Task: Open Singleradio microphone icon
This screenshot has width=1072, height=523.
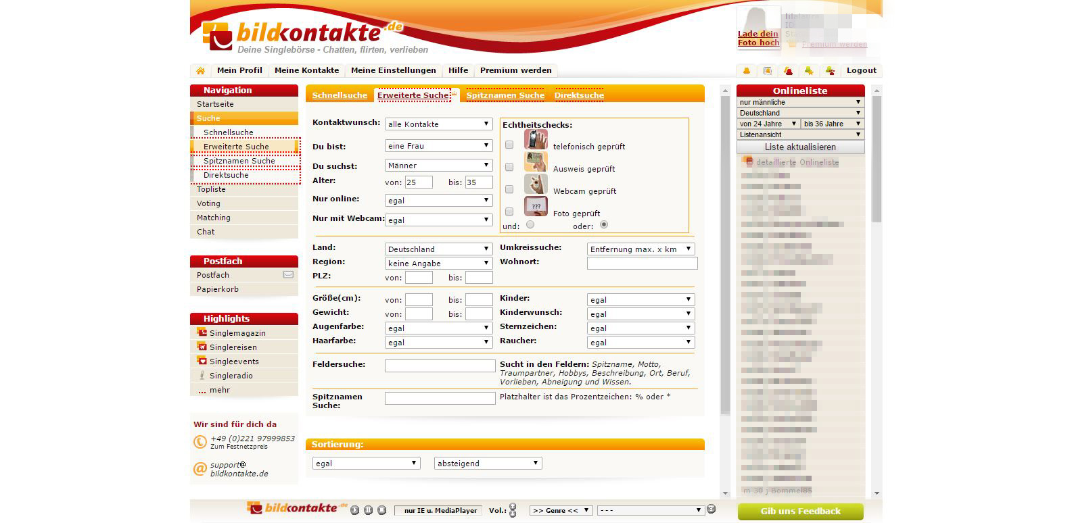Action: (202, 375)
